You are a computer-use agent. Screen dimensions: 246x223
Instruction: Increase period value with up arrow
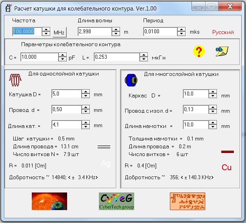click(x=181, y=30)
